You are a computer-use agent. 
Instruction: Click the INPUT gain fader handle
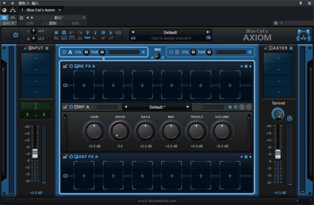click(x=35, y=154)
